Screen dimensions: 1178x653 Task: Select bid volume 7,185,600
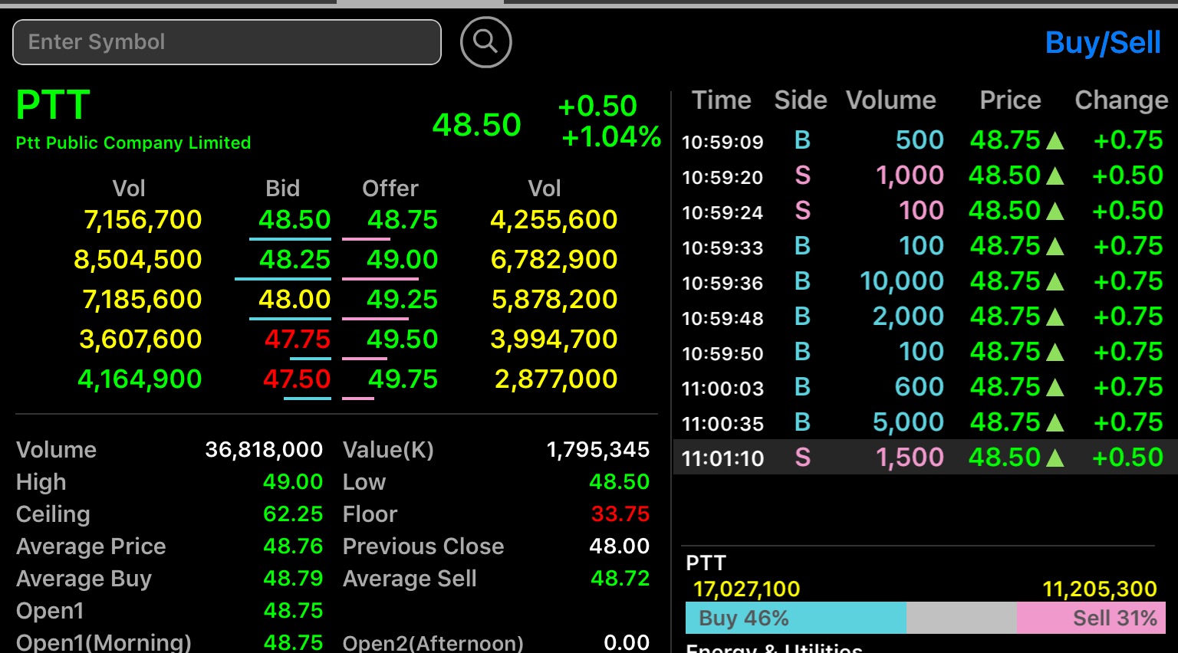(x=142, y=300)
